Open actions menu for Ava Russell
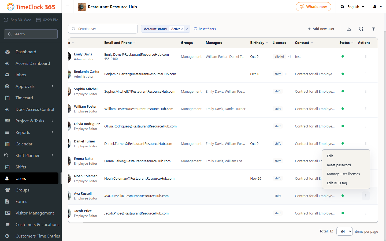386x241 pixels. [x=366, y=196]
